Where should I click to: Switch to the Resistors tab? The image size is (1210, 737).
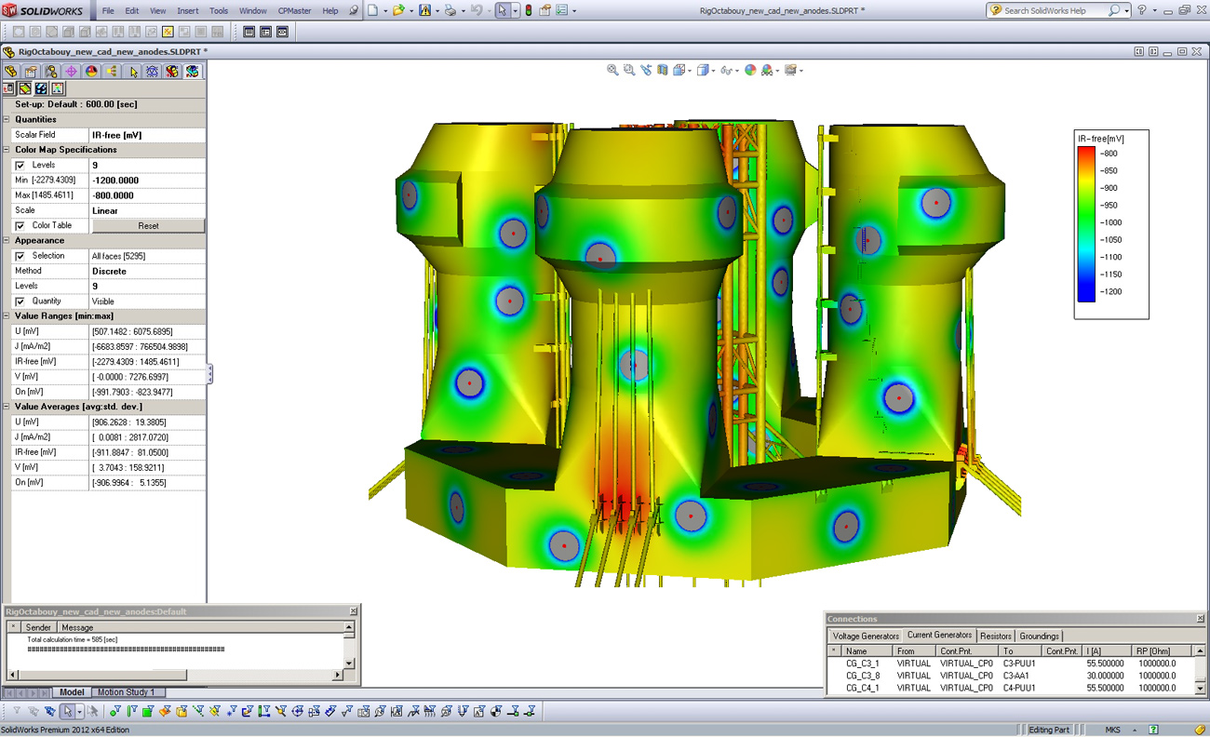coord(995,636)
